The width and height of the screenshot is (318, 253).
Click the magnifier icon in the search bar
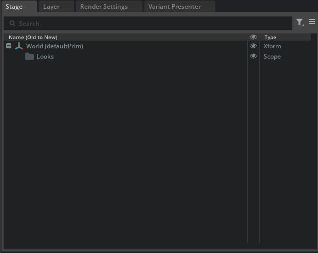[x=12, y=23]
